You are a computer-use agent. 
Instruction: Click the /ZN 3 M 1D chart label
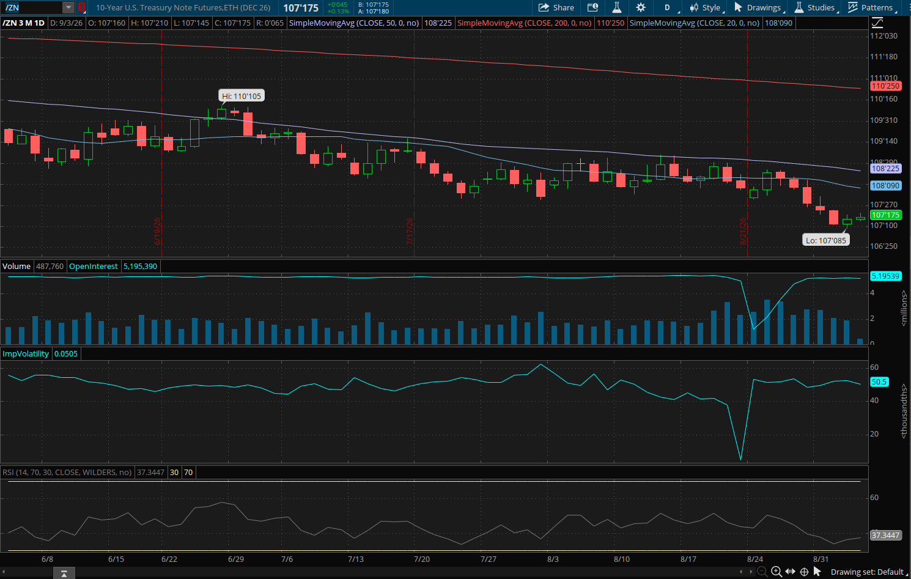(24, 23)
